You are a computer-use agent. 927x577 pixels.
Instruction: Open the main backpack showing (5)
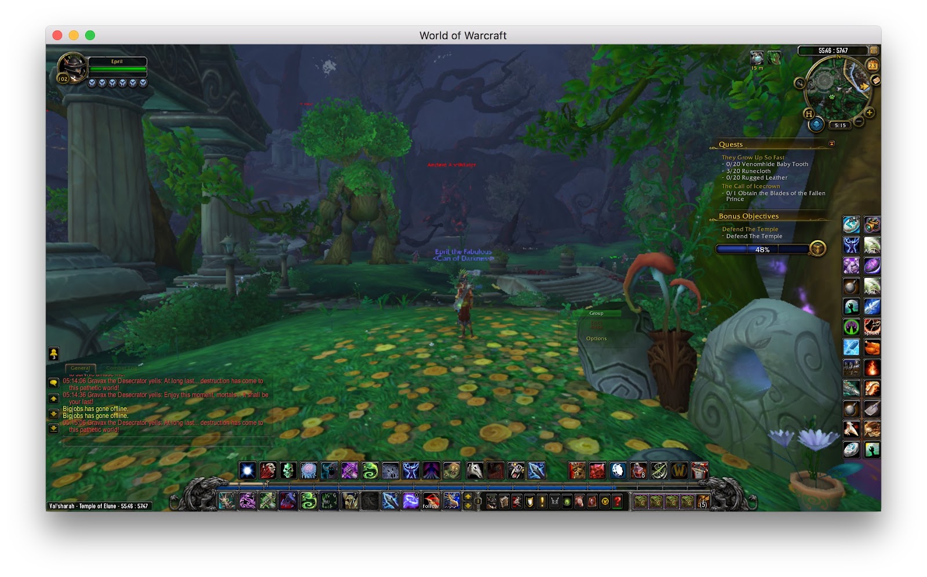coord(703,501)
